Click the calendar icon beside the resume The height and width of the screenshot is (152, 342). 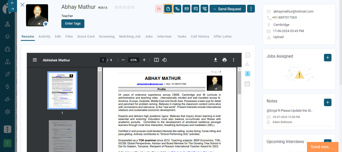(247, 84)
